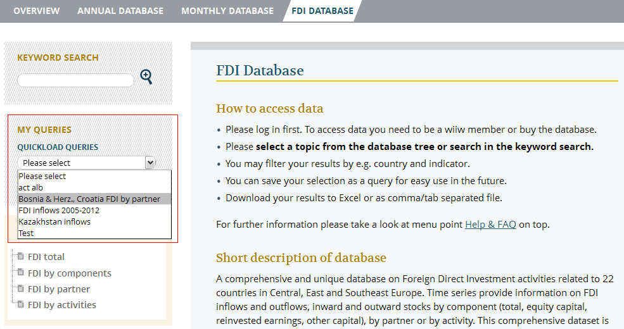Viewport: 624px width, 329px height.
Task: Switch to the Monthly Database tab
Action: click(x=227, y=11)
